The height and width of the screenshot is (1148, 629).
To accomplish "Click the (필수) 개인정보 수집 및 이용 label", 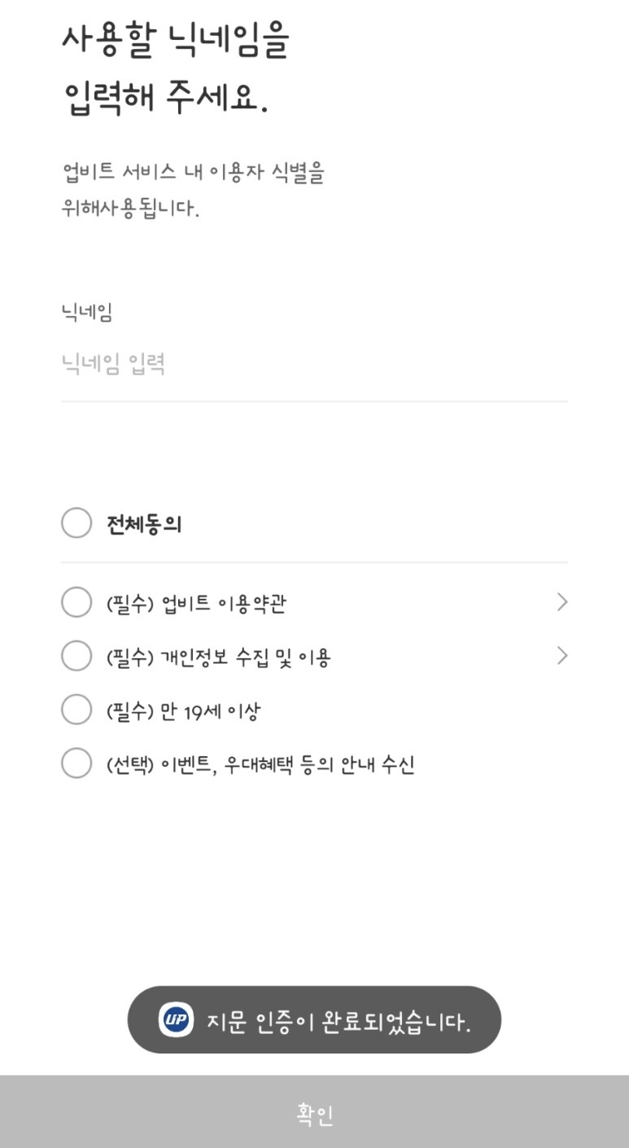I will pyautogui.click(x=218, y=658).
